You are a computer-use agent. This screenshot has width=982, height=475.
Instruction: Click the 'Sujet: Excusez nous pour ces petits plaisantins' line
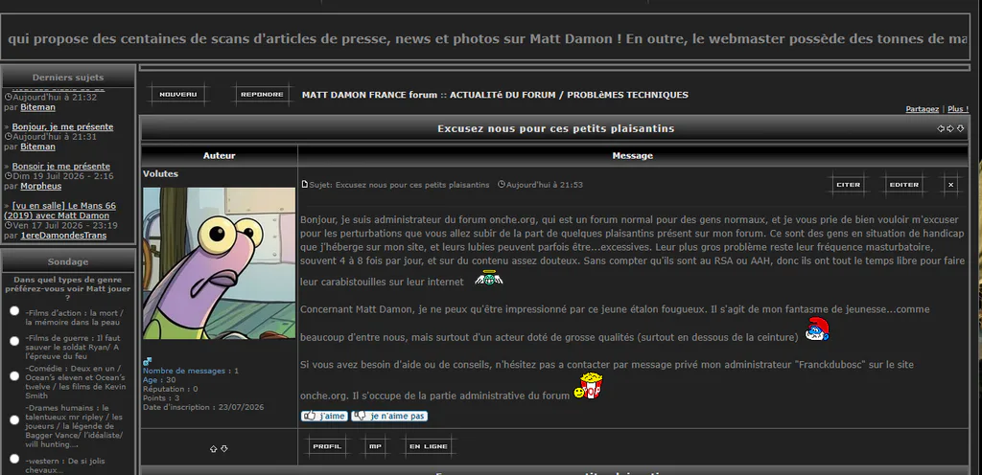tap(399, 185)
